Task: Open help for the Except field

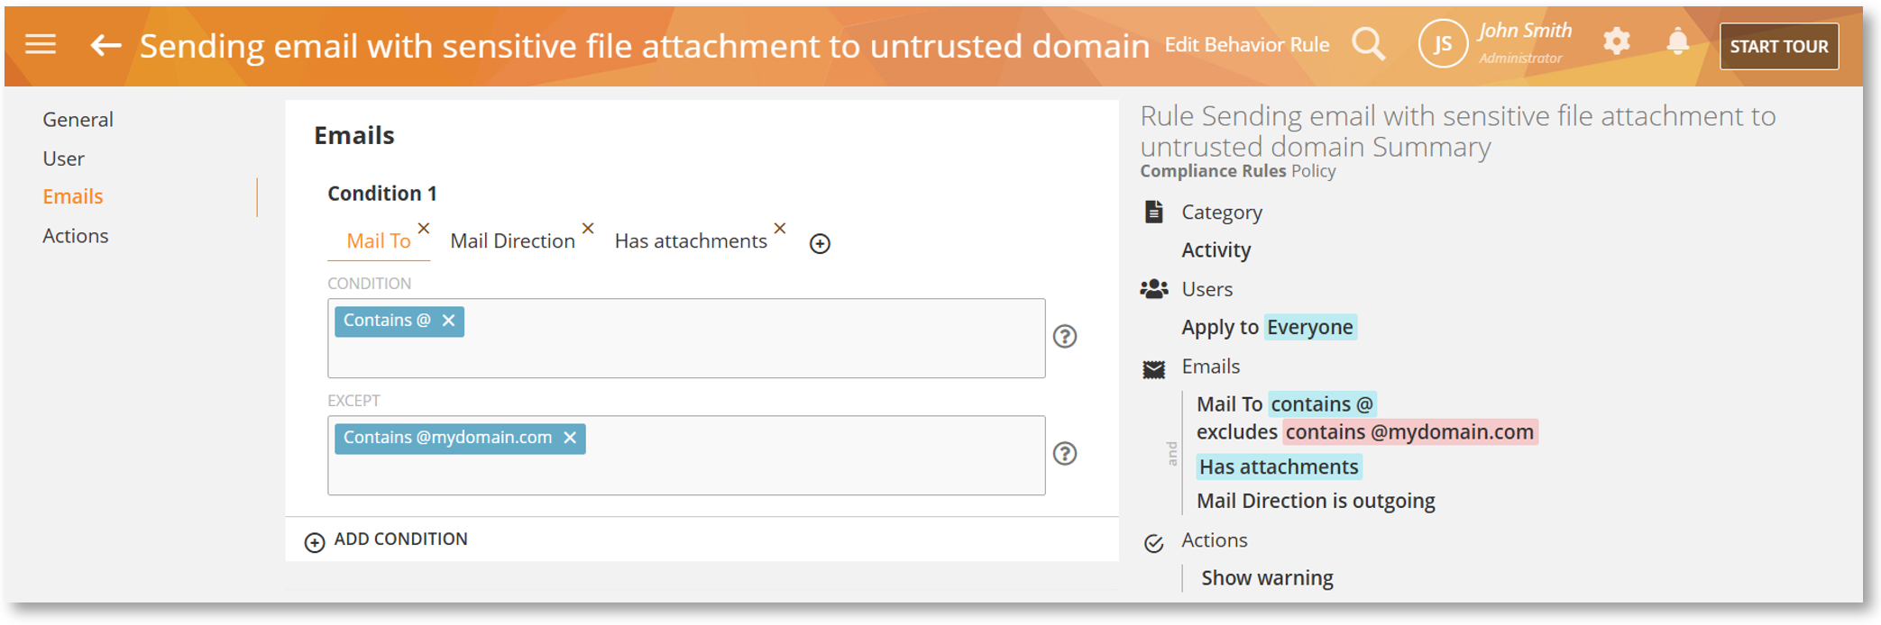Action: (x=1065, y=454)
